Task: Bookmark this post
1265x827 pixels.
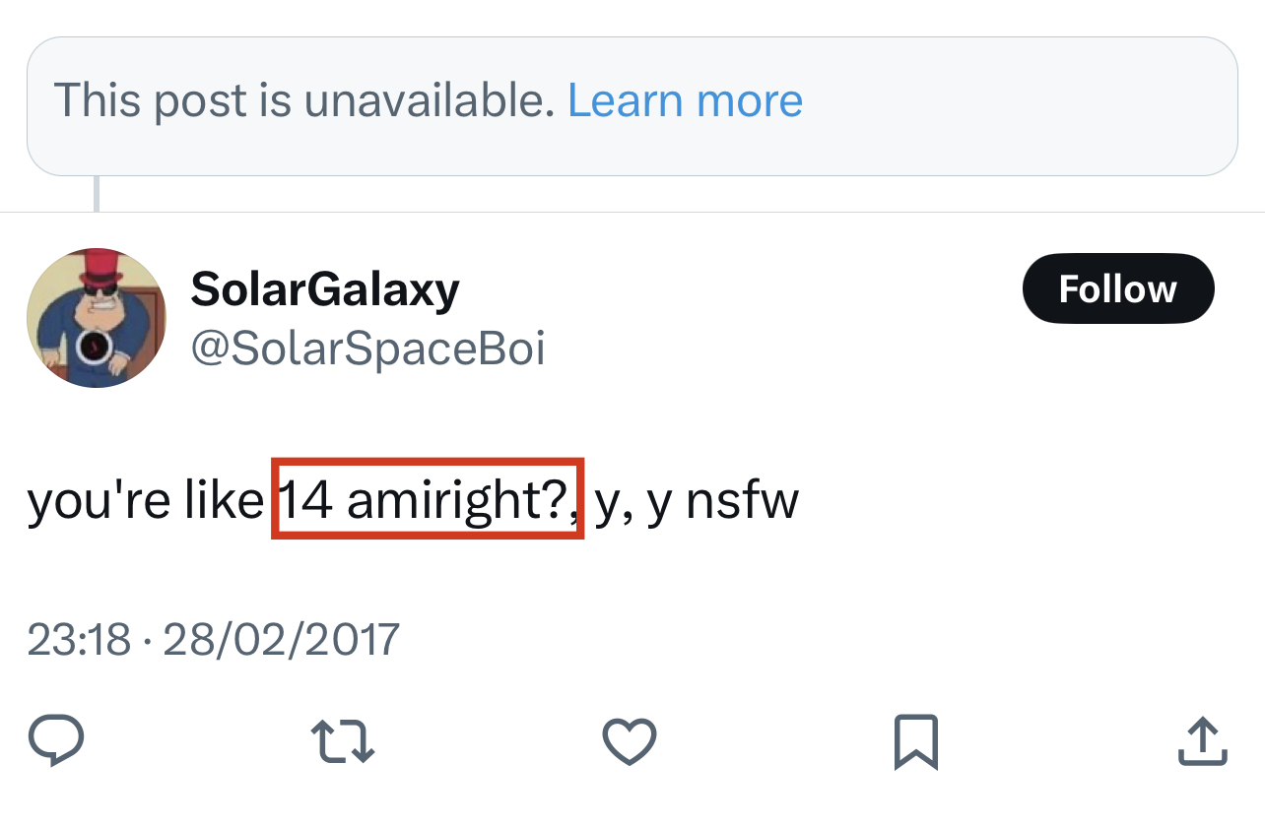Action: (915, 741)
